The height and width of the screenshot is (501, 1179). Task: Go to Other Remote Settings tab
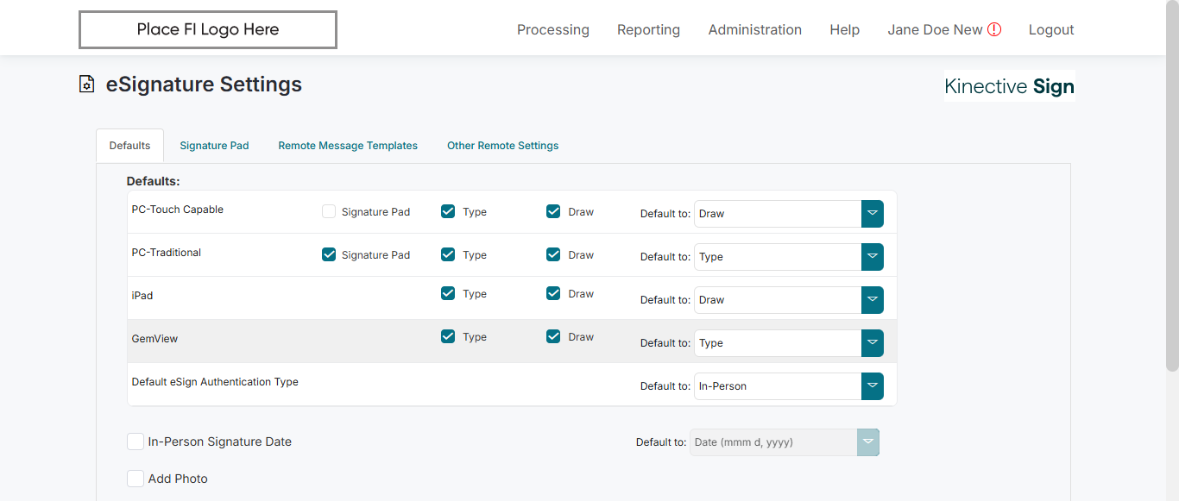502,146
